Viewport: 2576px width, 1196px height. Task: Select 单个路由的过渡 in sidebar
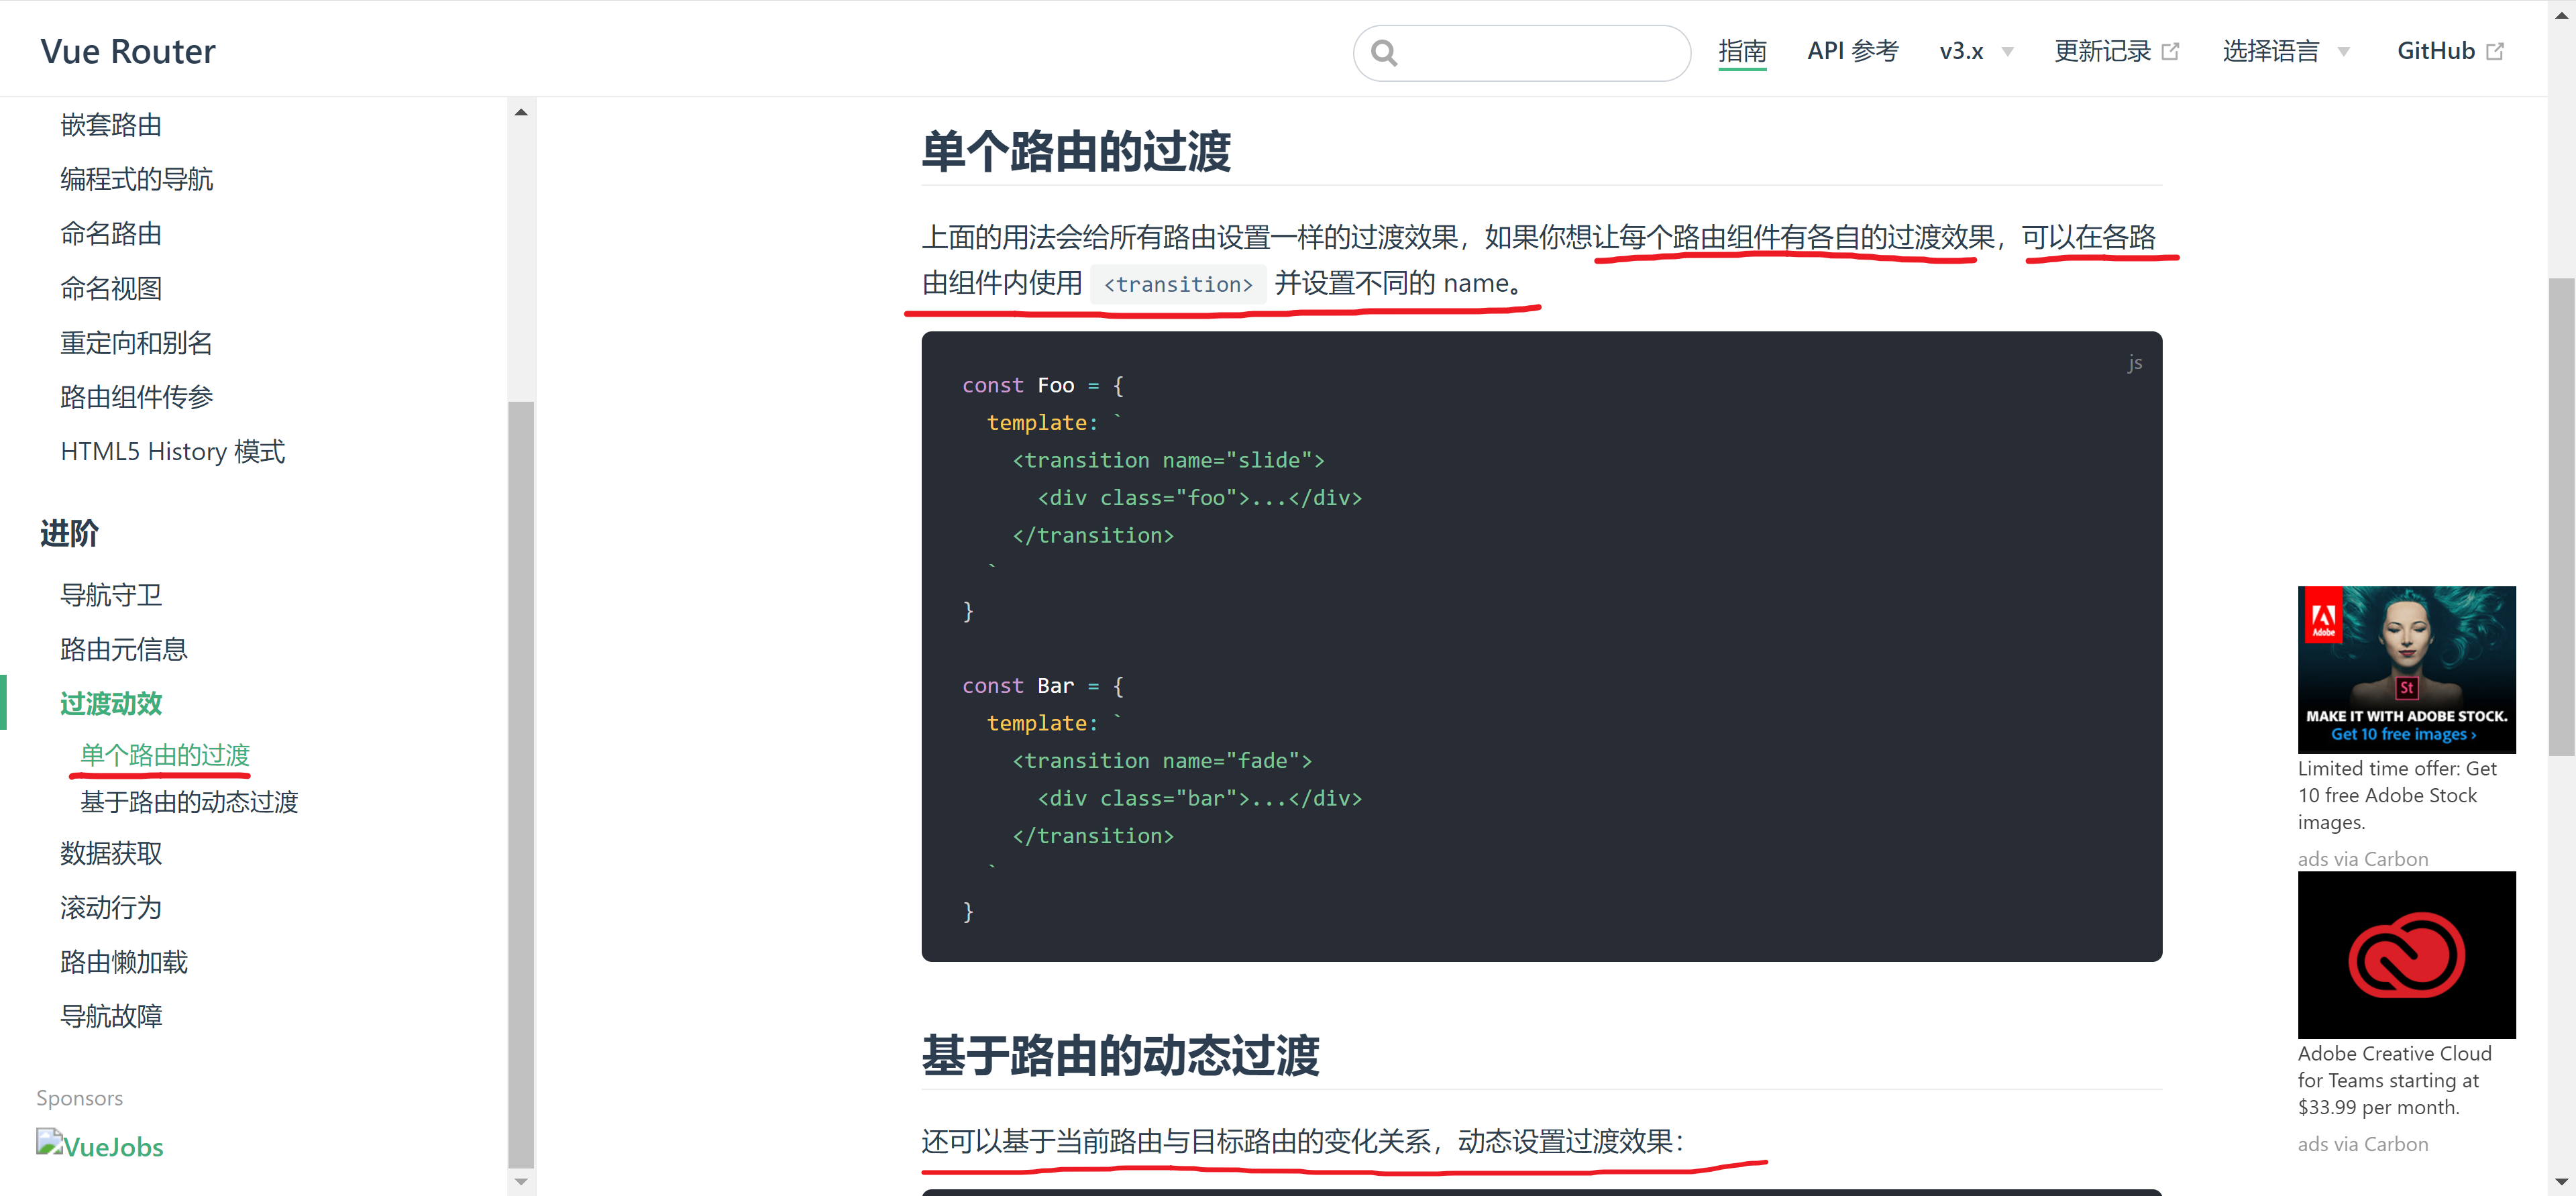tap(165, 755)
